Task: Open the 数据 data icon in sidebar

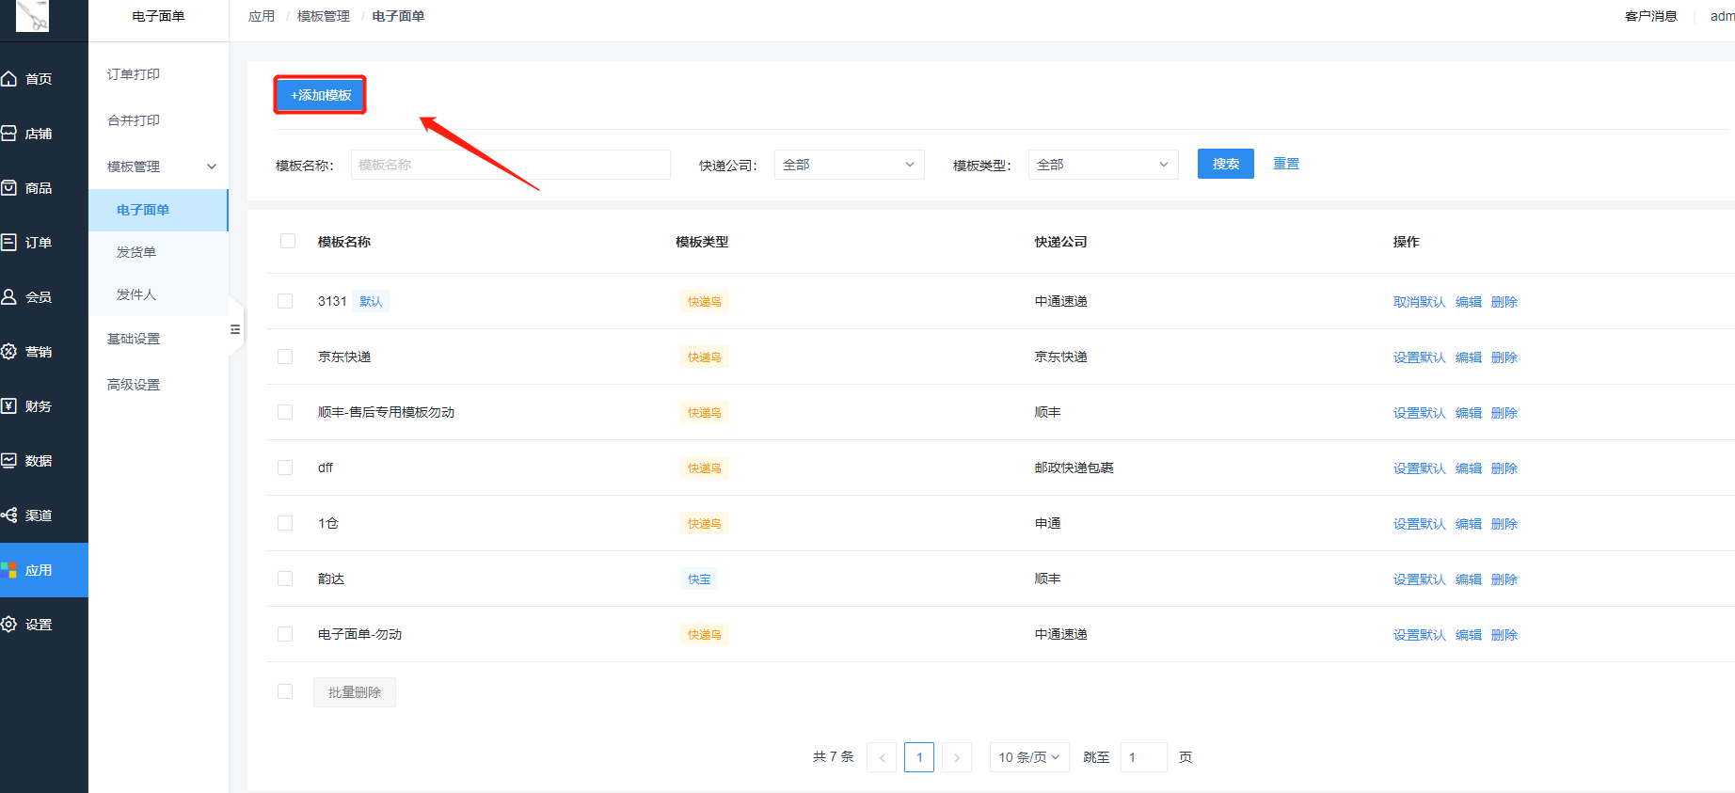Action: pyautogui.click(x=9, y=461)
